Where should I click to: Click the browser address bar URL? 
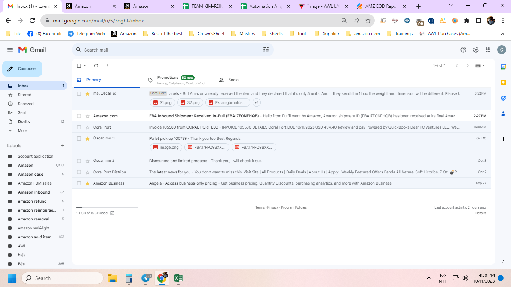point(98,21)
